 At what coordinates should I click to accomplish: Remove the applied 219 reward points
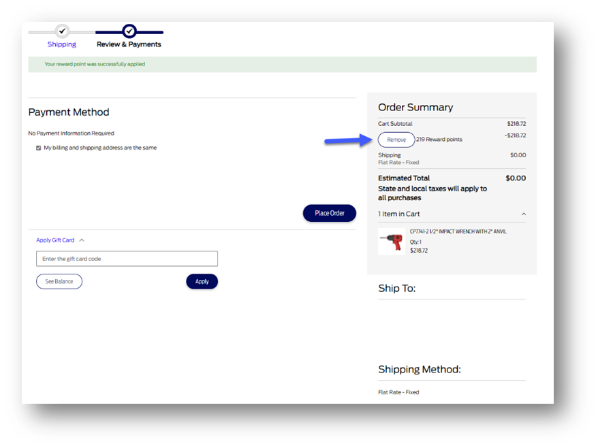(x=396, y=140)
